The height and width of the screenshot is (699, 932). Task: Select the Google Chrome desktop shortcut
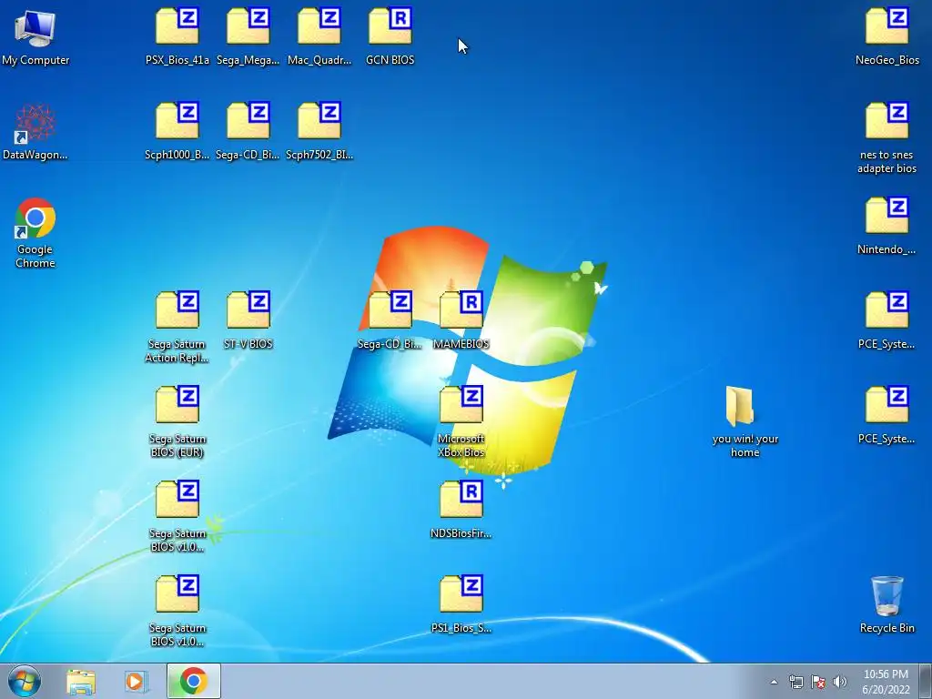tap(35, 233)
